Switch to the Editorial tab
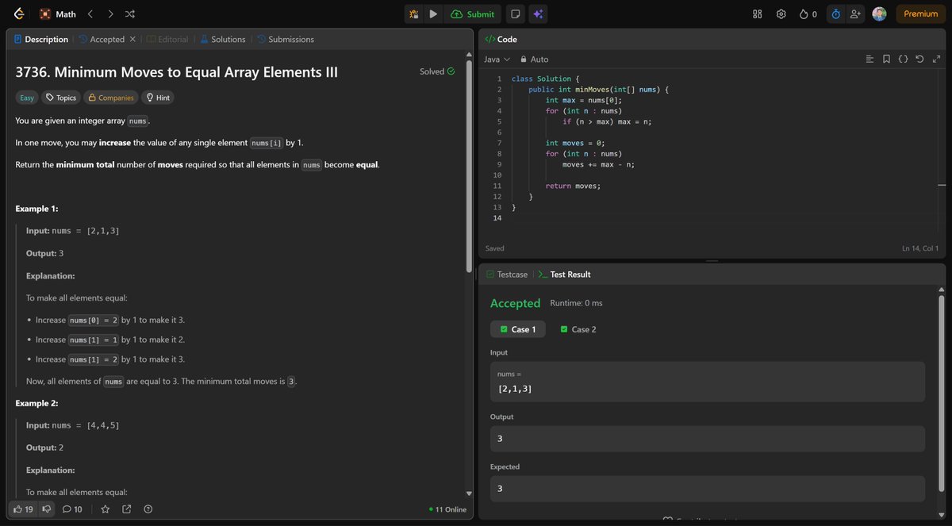The height and width of the screenshot is (526, 952). click(x=167, y=38)
